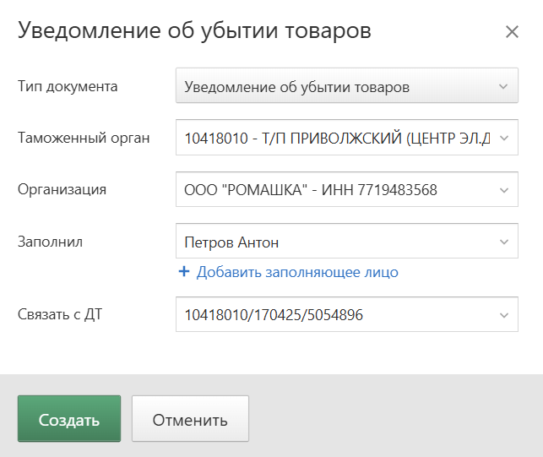Screen dimensions: 543x457
Task: Expand the Связать с ДТ chevron
Action: point(504,315)
